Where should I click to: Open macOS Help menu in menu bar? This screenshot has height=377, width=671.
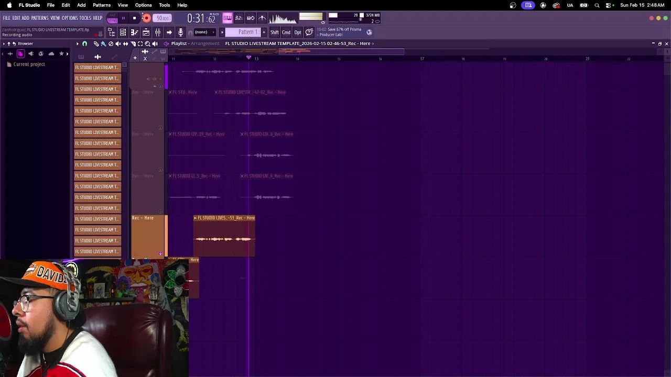[x=182, y=5]
